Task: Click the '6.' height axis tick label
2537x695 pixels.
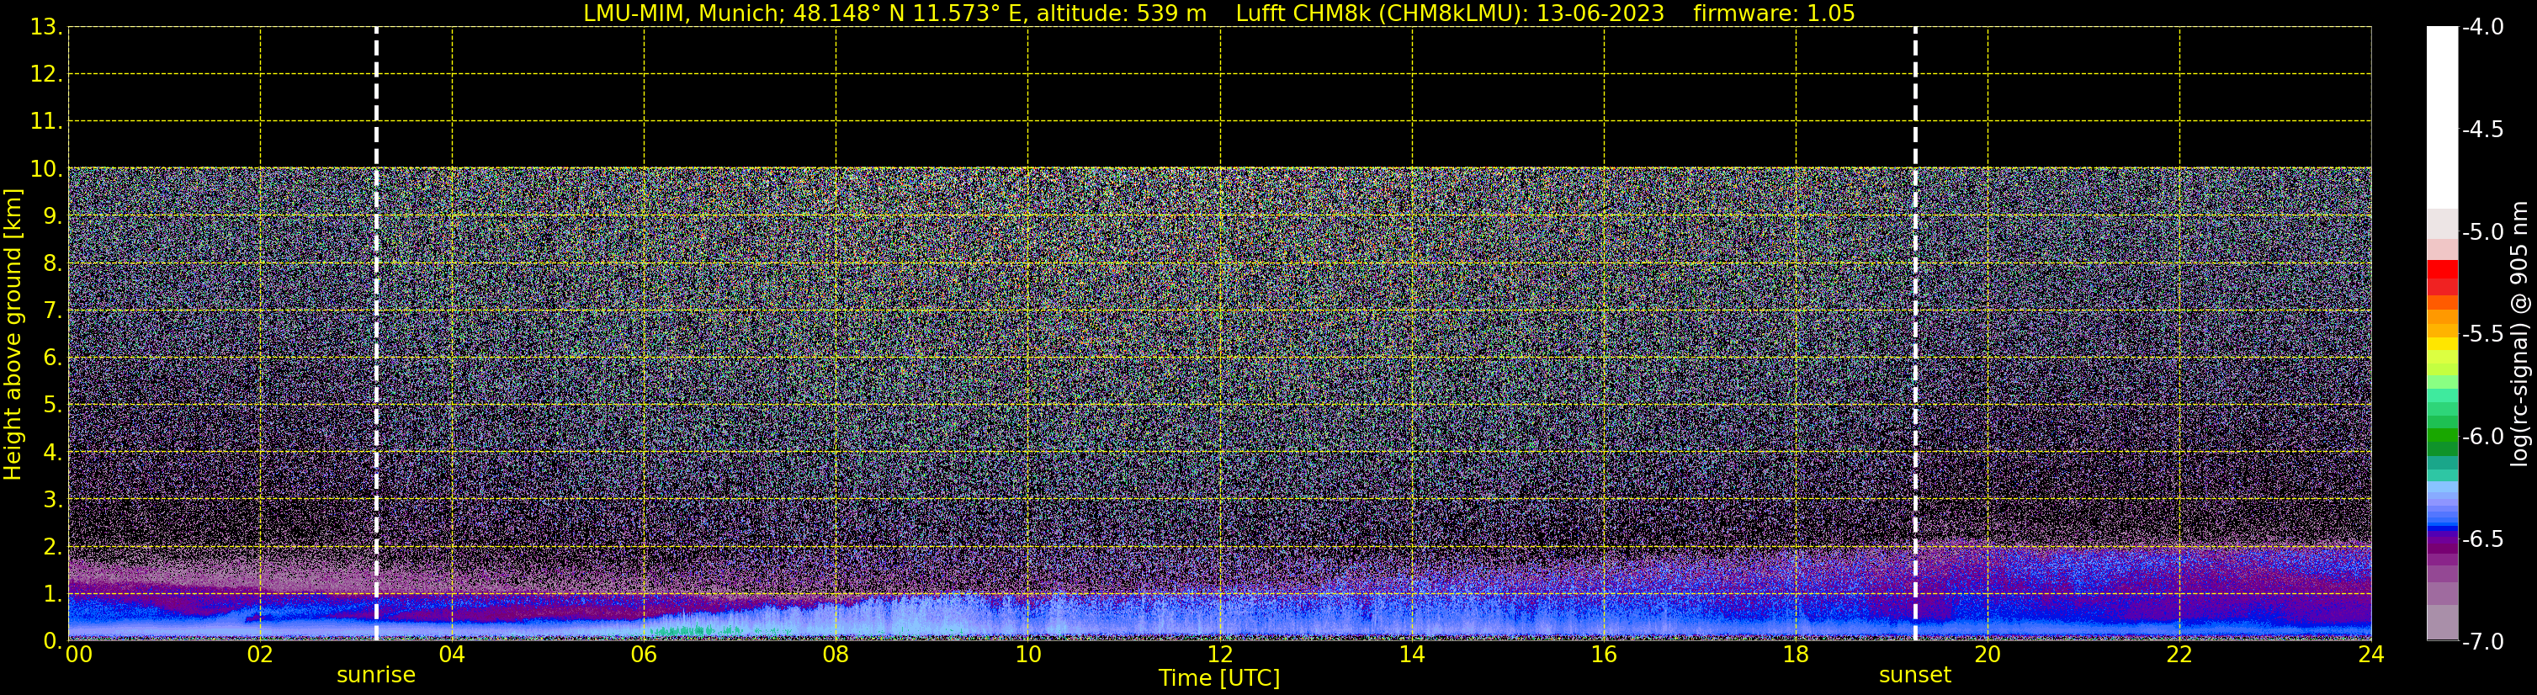Action: point(53,358)
